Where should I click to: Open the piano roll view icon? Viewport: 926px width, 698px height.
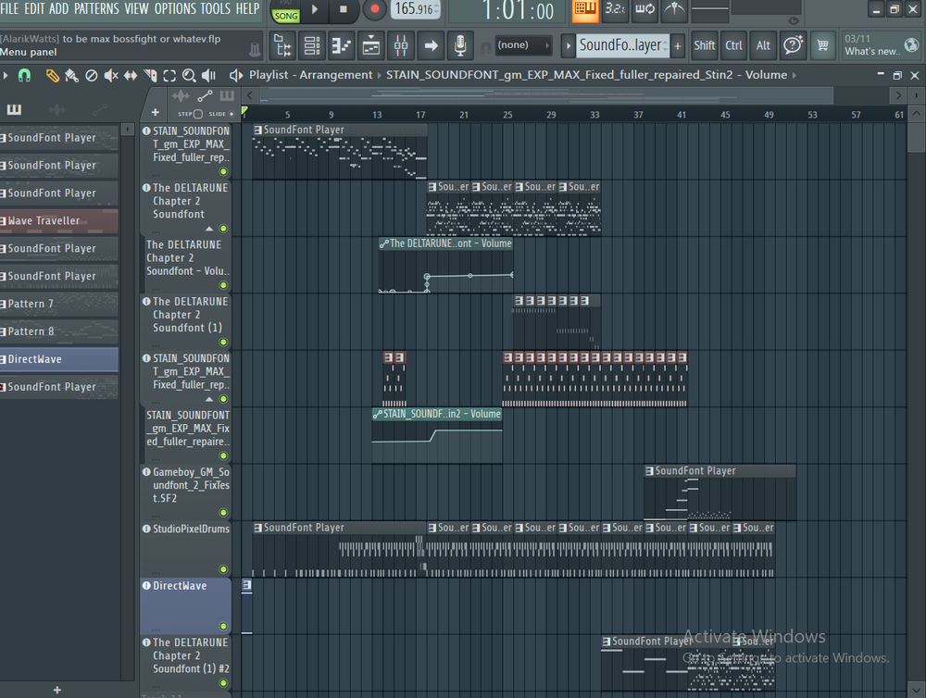[x=342, y=44]
